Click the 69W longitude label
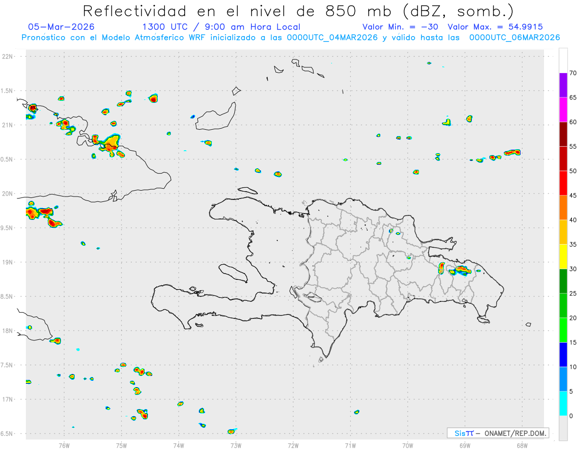 (465, 445)
